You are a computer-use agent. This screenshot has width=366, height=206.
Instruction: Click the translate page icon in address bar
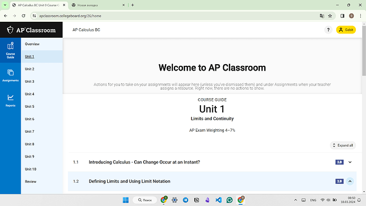pos(322,16)
